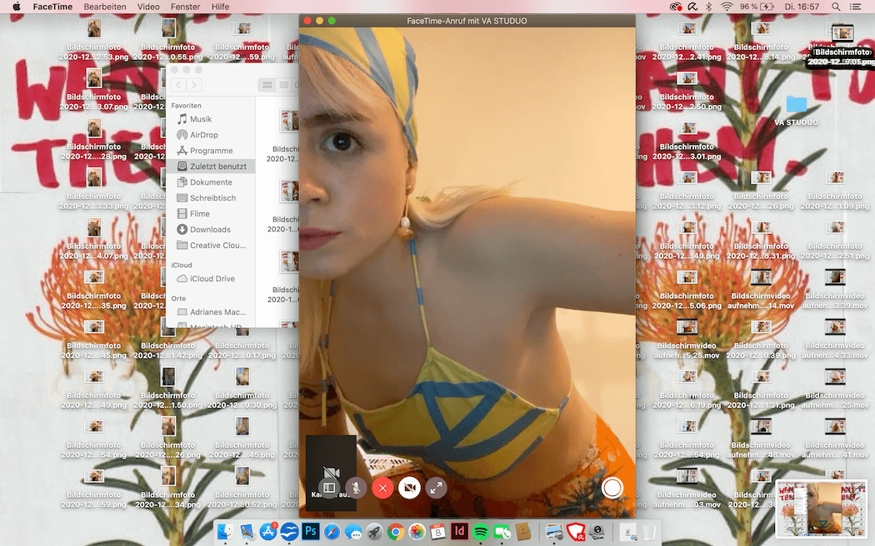
Task: Toggle the FaceTime sidebar panel button
Action: (329, 488)
